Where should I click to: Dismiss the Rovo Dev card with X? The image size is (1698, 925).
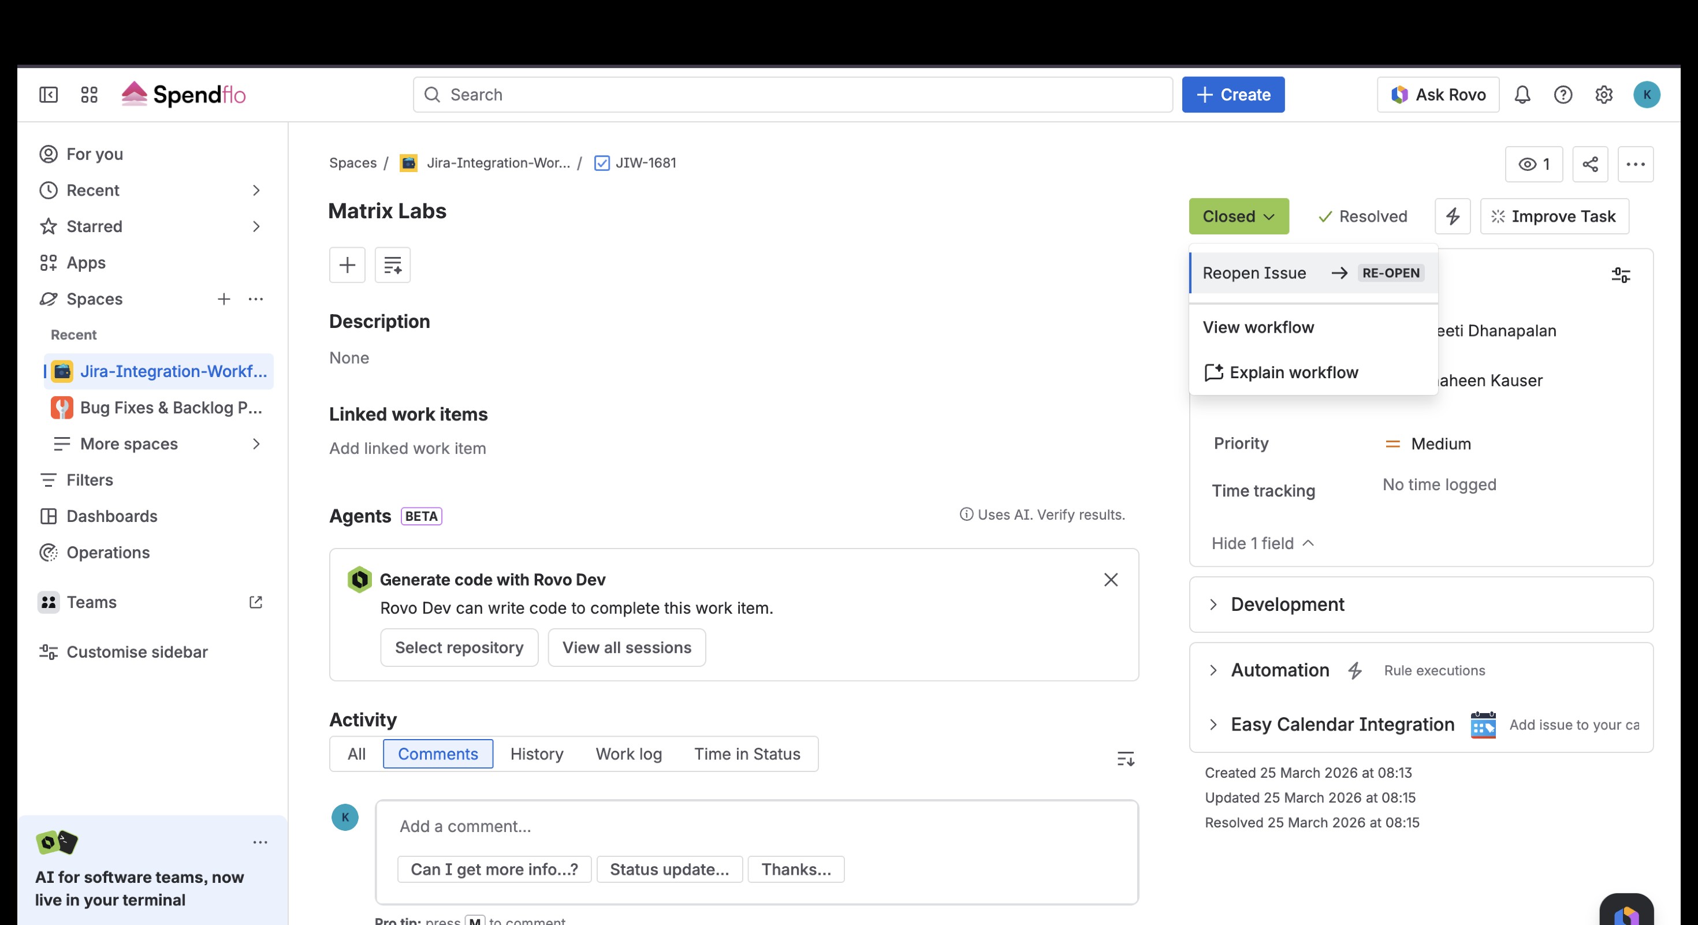[1111, 580]
